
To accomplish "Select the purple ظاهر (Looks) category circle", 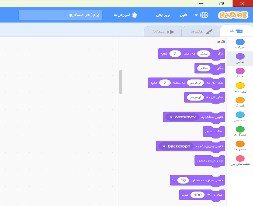I will (x=240, y=56).
